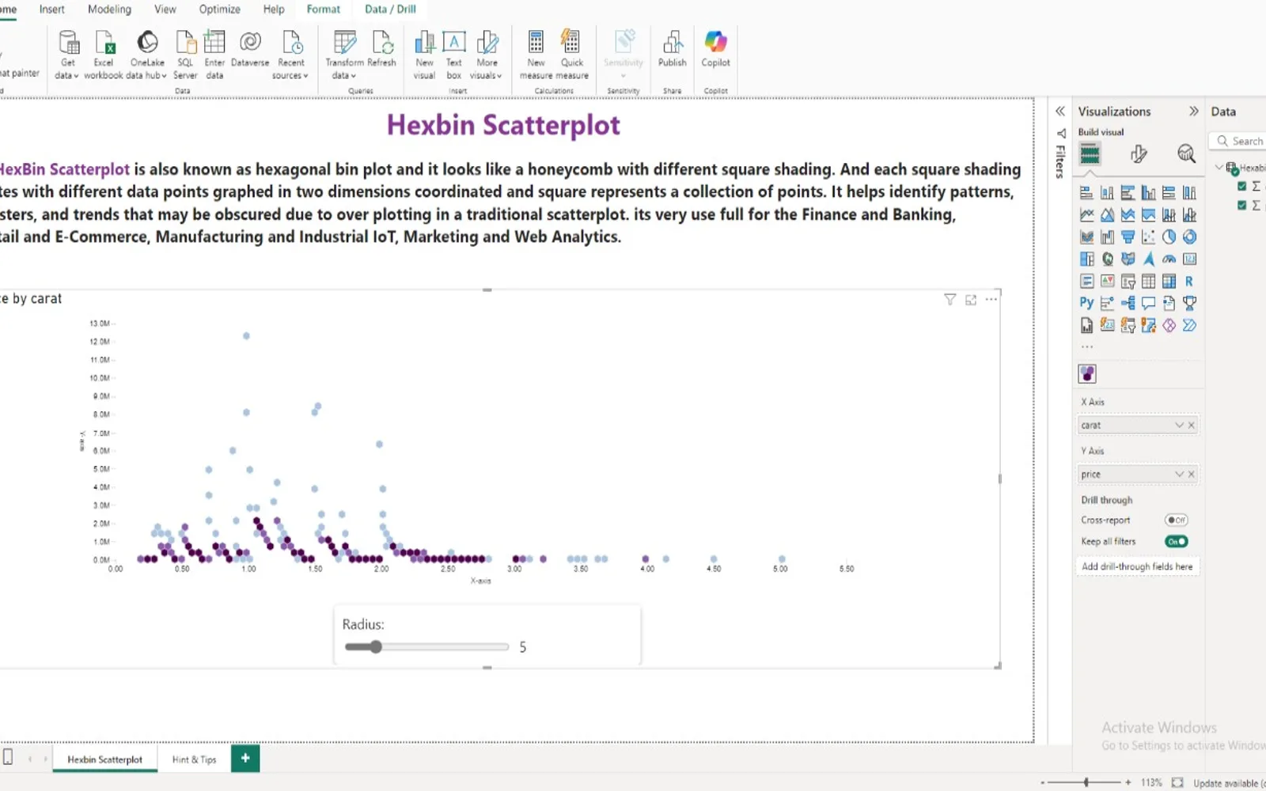
Task: Remove the carat field from X Axis
Action: 1191,425
